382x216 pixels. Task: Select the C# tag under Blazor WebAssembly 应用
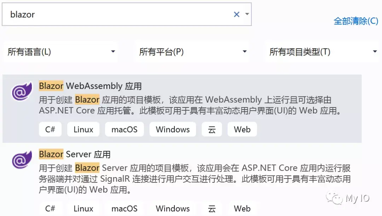point(50,129)
